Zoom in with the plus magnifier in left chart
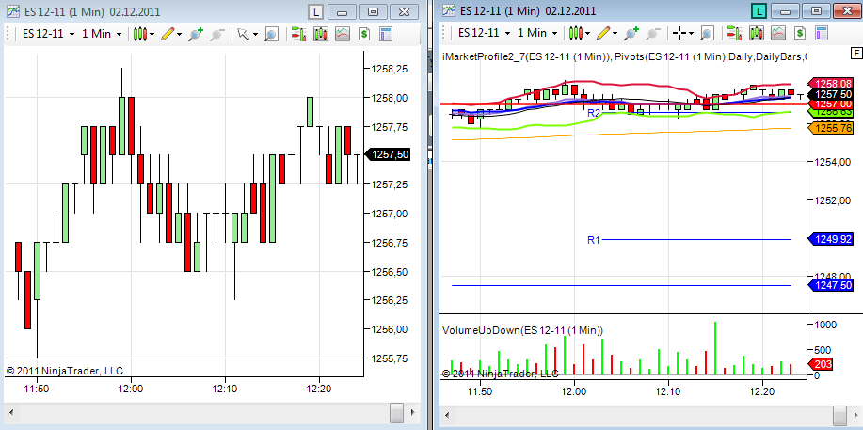The width and height of the screenshot is (863, 430). (197, 34)
